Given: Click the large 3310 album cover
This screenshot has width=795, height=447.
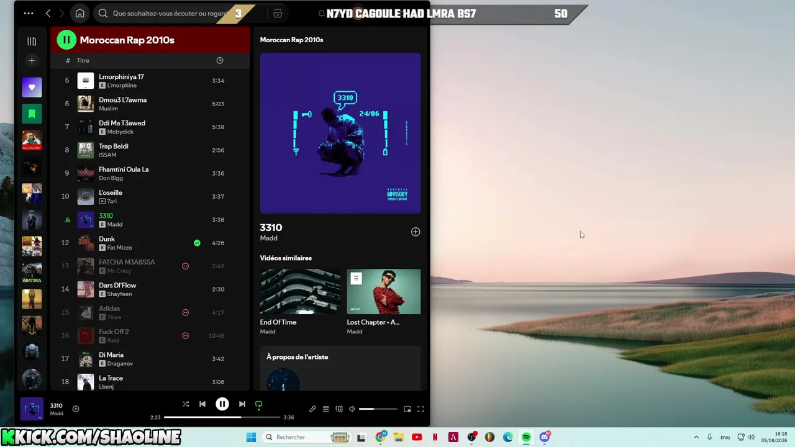Looking at the screenshot, I should [340, 133].
